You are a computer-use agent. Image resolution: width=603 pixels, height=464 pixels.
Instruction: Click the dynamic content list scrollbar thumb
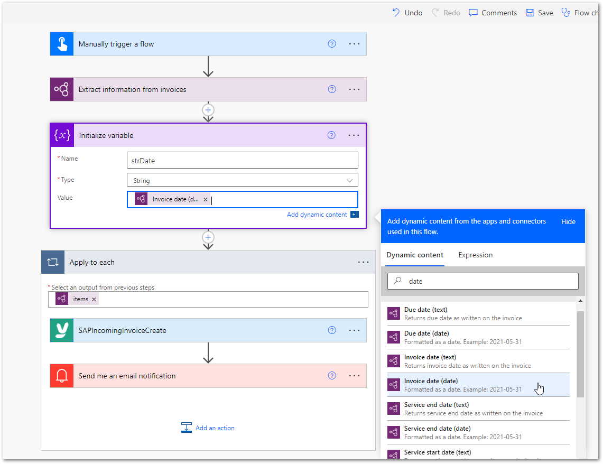(580, 354)
